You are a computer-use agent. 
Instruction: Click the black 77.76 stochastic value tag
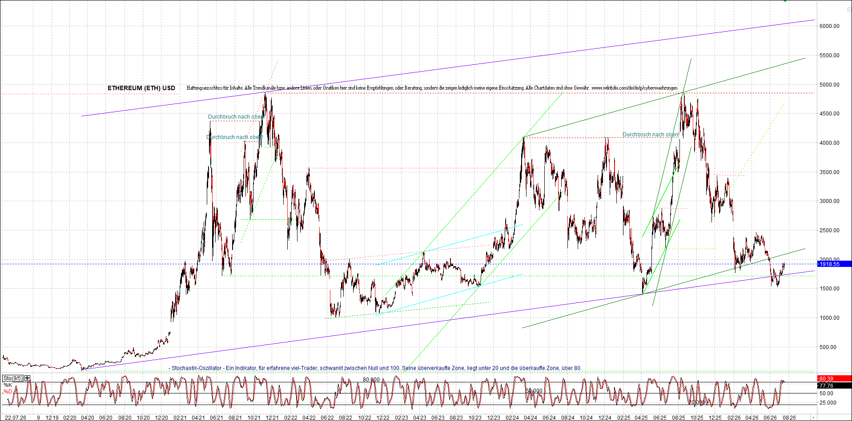pos(835,385)
